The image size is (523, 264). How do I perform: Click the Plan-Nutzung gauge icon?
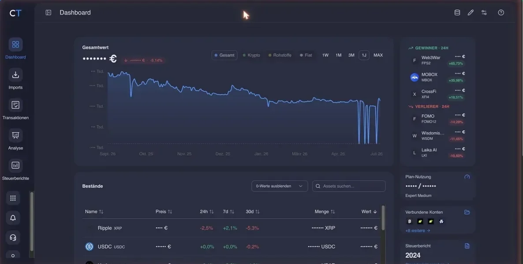point(467,177)
